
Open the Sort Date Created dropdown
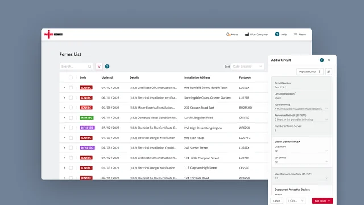point(247,67)
